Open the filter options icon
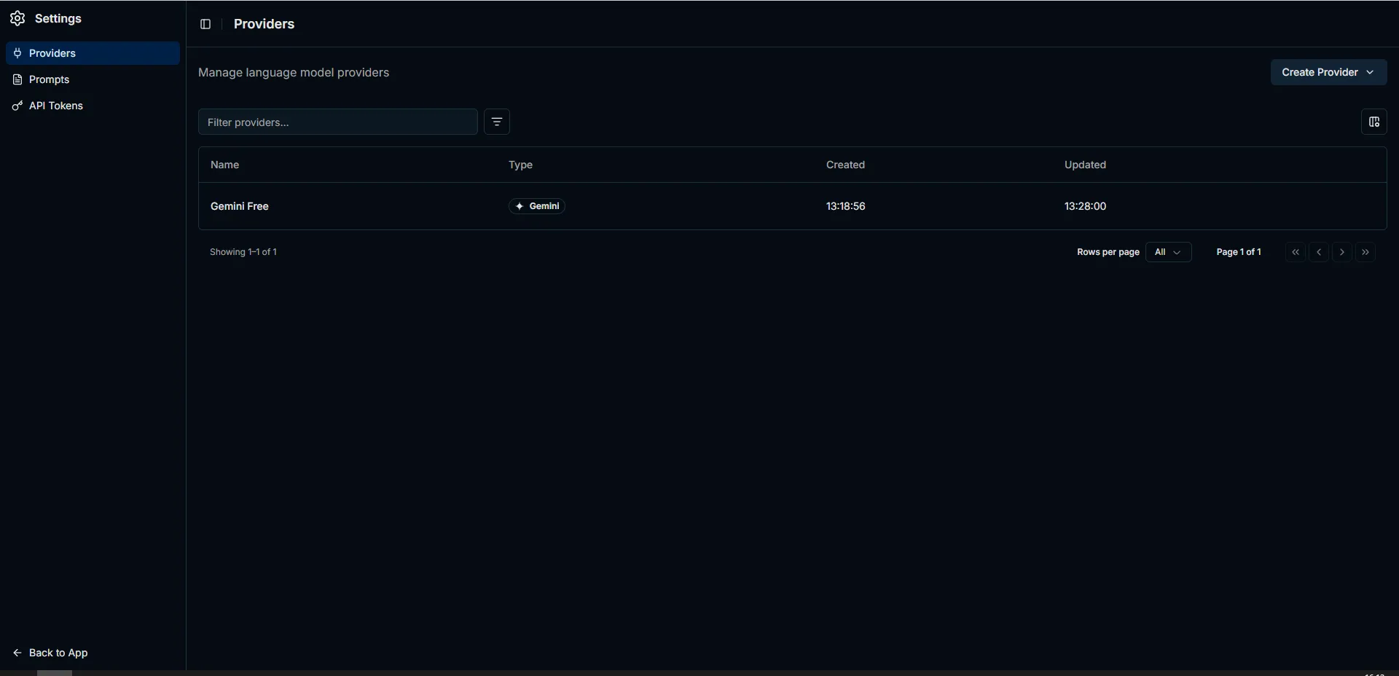 (497, 122)
